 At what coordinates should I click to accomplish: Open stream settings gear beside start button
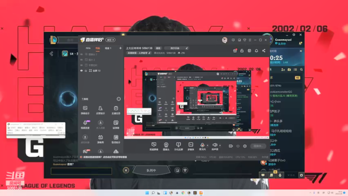245,146
